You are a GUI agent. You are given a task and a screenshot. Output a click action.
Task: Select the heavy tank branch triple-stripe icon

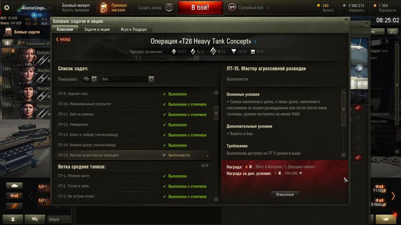point(213,51)
